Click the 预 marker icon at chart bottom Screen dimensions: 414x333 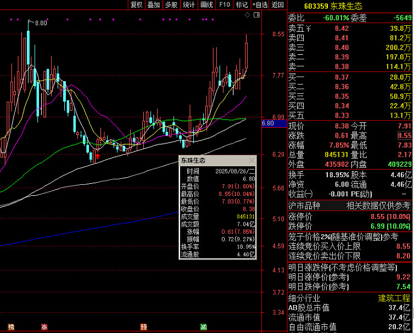coord(143,328)
